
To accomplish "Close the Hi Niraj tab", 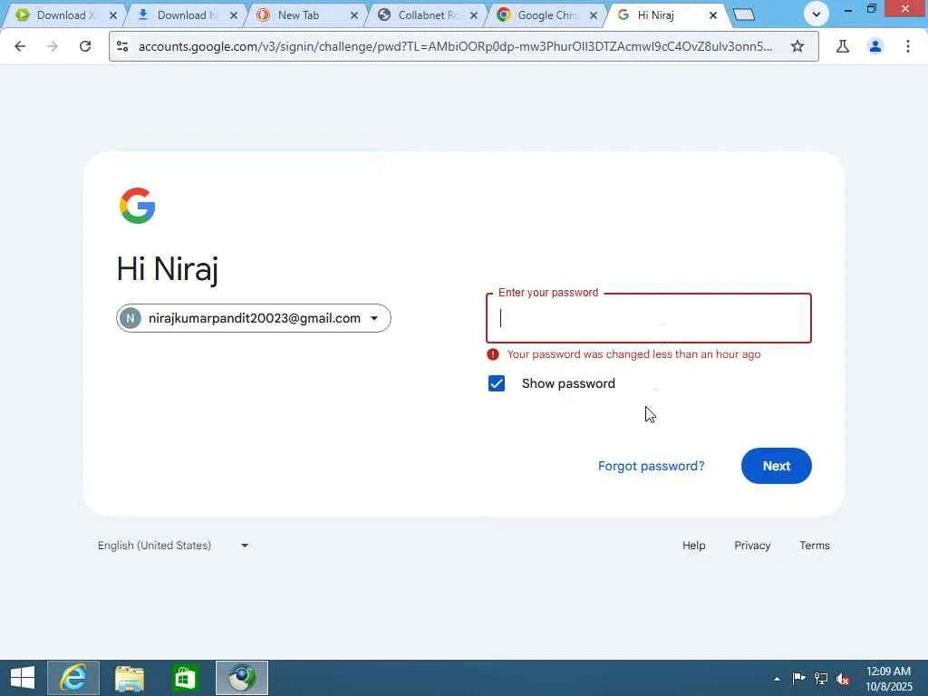I will click(x=713, y=15).
